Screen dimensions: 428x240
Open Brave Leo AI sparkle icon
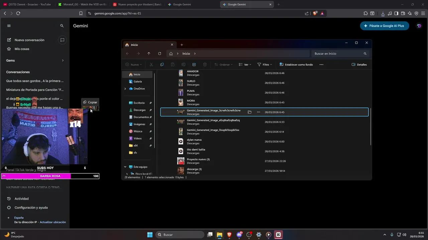410,13
